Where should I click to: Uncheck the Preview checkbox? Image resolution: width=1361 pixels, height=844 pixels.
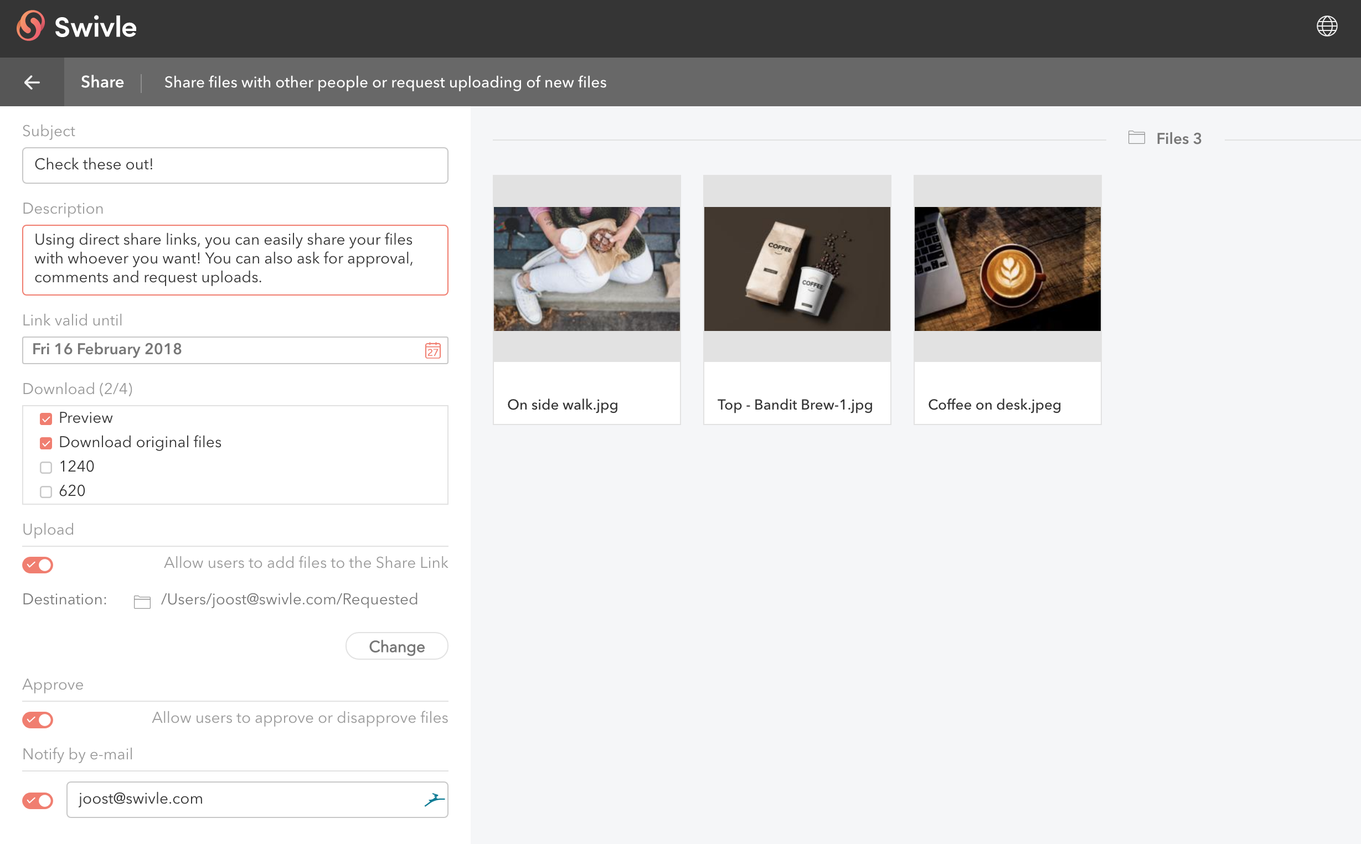coord(46,418)
